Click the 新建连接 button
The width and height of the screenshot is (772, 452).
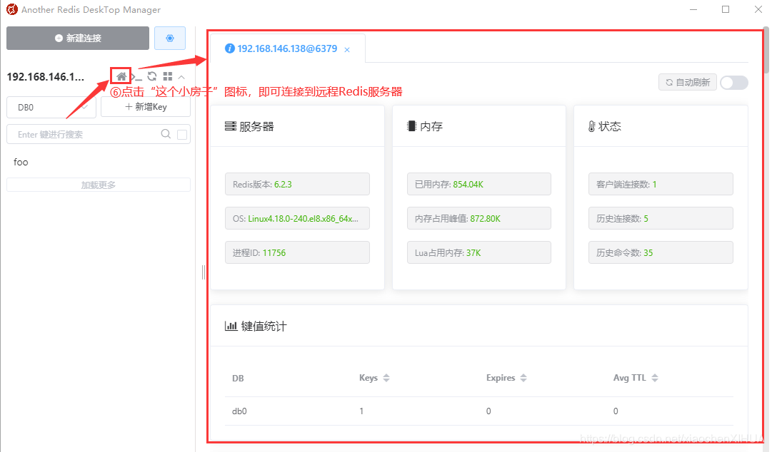click(x=78, y=38)
